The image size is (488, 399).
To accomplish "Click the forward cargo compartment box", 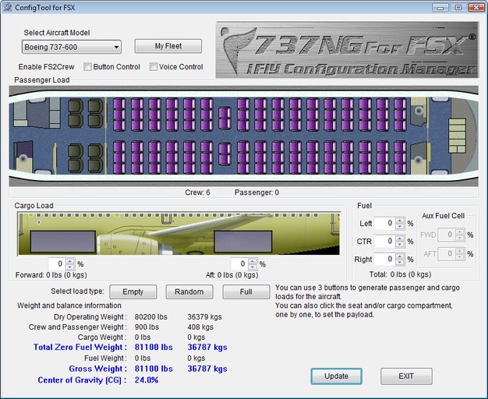I will tap(63, 242).
